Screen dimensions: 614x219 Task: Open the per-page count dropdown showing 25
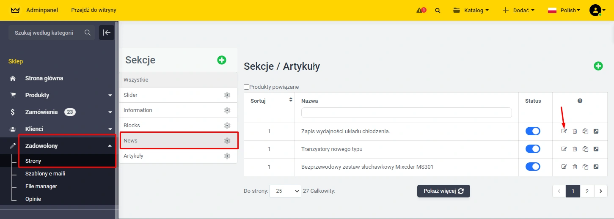tap(285, 191)
